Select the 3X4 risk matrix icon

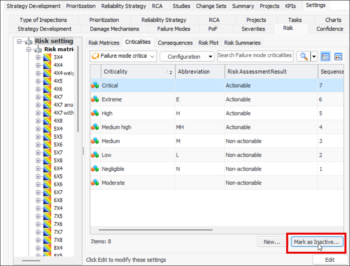47,57
